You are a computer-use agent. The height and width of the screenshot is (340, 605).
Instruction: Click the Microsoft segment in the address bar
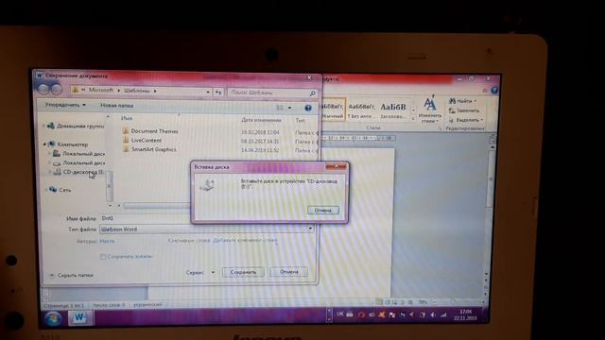101,90
